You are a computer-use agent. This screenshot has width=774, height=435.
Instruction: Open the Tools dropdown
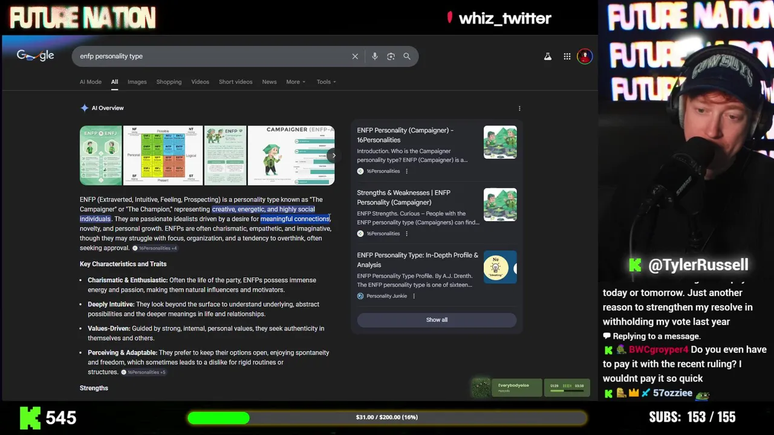[326, 82]
